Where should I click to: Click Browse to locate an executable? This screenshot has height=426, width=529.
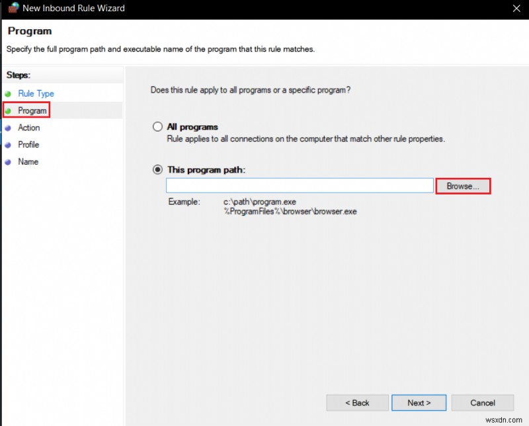(x=463, y=186)
